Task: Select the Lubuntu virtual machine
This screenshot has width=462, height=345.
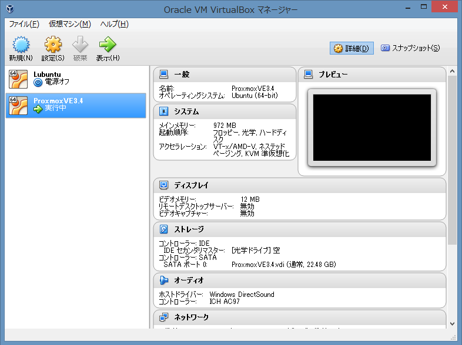Action: 76,78
